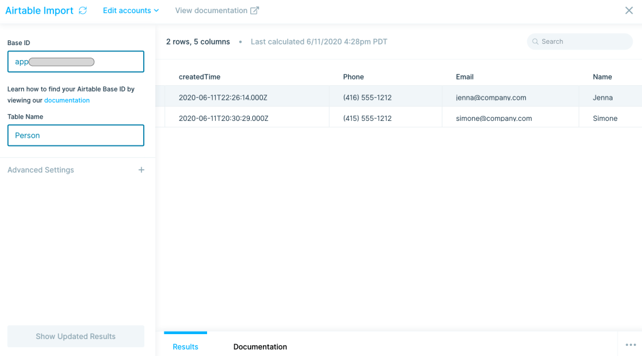Follow the documentation link under Base ID
Viewport: 642px width, 356px height.
(x=67, y=100)
